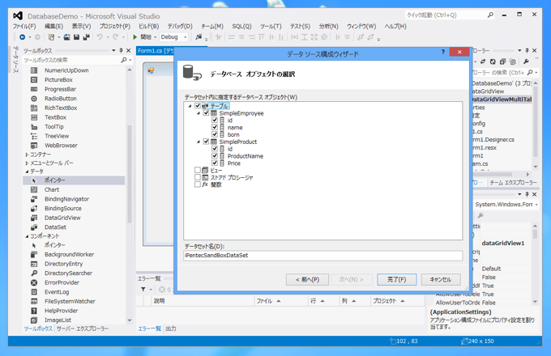Switch to the 出力 tab
551x356 pixels.
tap(171, 328)
